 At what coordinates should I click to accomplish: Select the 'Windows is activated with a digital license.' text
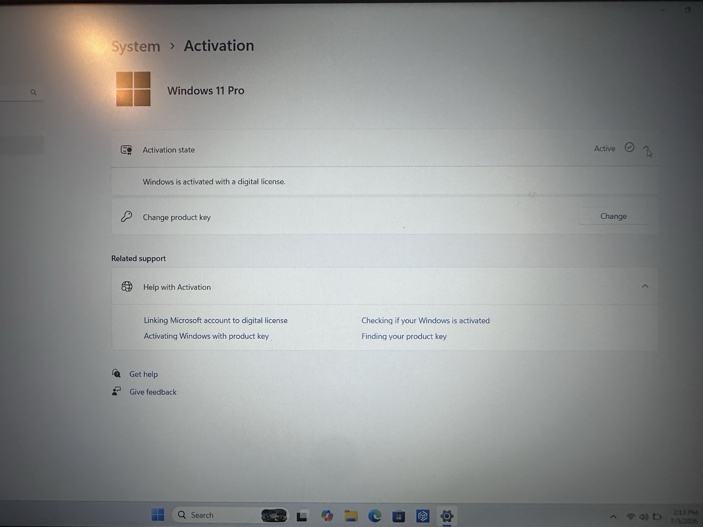[214, 182]
